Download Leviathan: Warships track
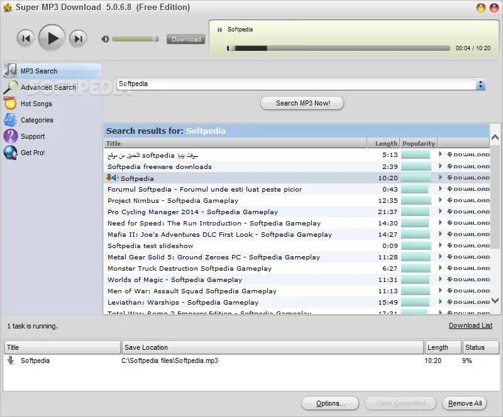The width and height of the screenshot is (503, 417). point(468,302)
